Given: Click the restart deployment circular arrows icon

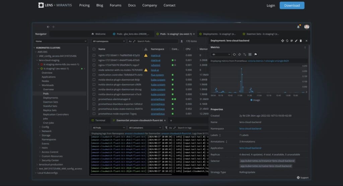Looking at the screenshot, I should click(287, 41).
